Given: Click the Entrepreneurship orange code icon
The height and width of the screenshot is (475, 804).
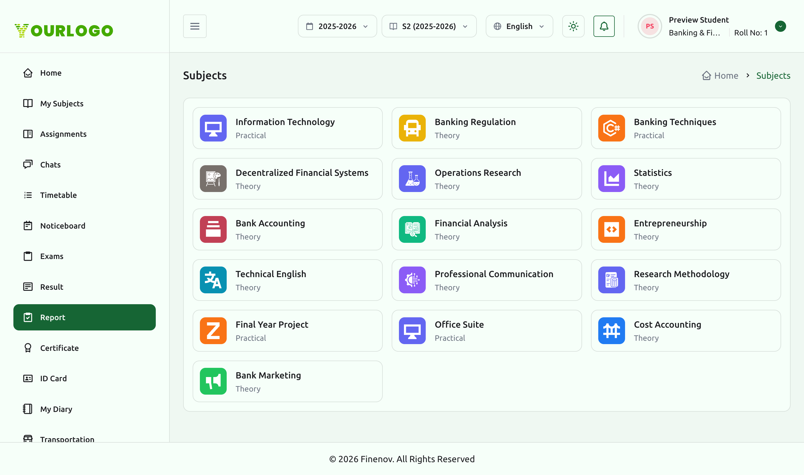Looking at the screenshot, I should (x=611, y=229).
